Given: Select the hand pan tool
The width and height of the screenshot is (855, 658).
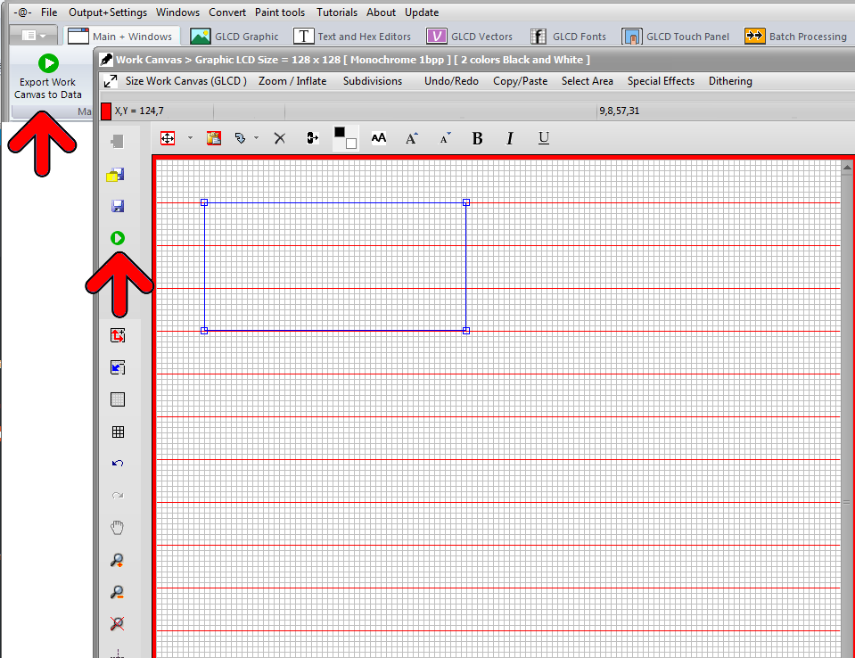Looking at the screenshot, I should point(117,528).
